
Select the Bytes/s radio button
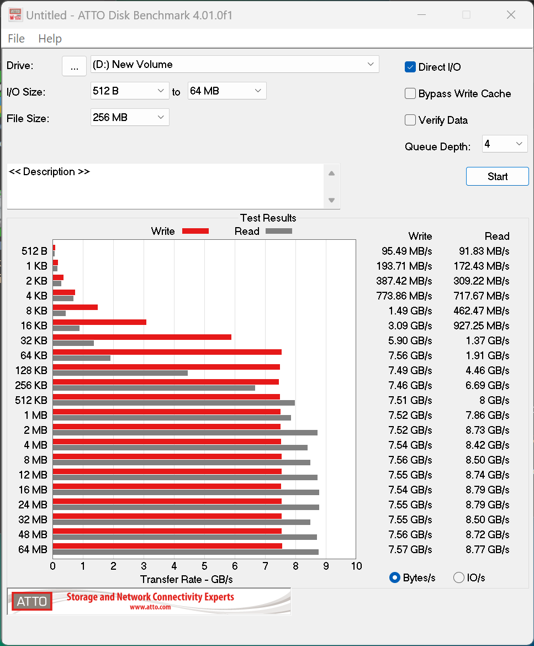395,577
